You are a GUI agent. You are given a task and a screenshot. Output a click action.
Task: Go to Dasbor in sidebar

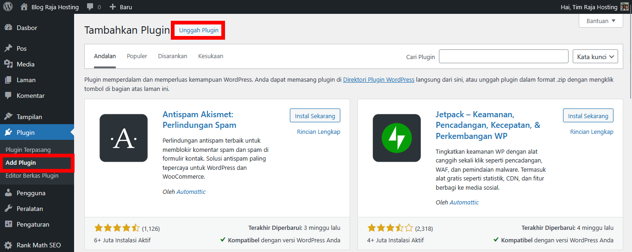click(27, 28)
